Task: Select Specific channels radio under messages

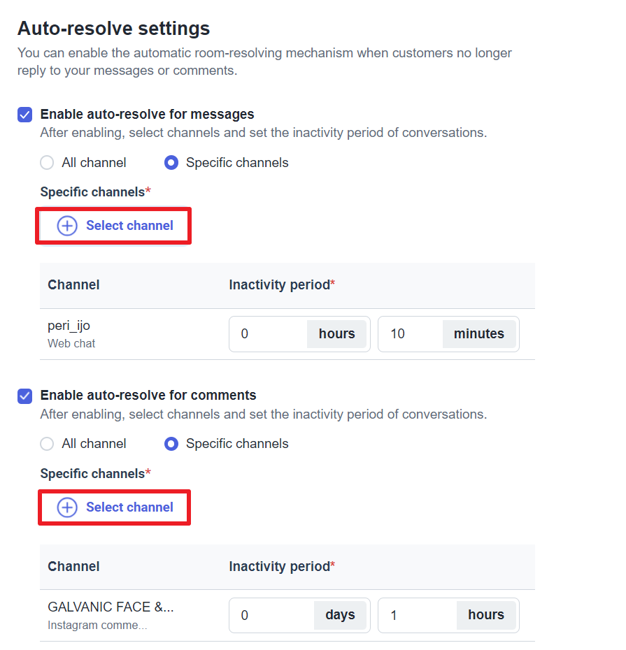Action: tap(171, 163)
